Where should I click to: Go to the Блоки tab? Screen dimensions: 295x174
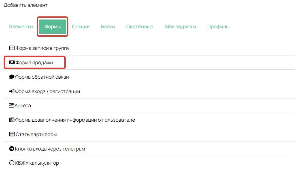coord(108,27)
